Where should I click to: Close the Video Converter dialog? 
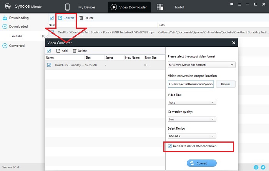pyautogui.click(x=234, y=43)
